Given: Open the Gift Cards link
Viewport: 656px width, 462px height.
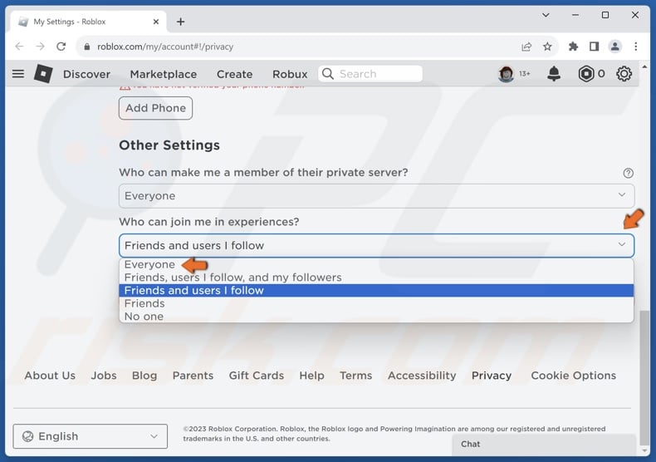Looking at the screenshot, I should (x=256, y=376).
